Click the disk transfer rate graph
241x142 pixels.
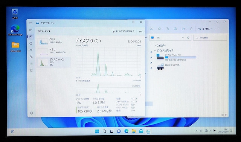pyautogui.click(x=108, y=88)
